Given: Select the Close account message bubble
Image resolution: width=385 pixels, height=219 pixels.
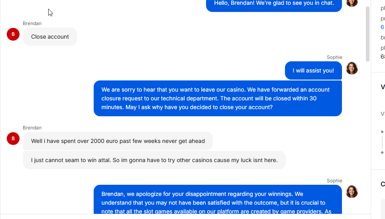Looking at the screenshot, I should point(50,37).
